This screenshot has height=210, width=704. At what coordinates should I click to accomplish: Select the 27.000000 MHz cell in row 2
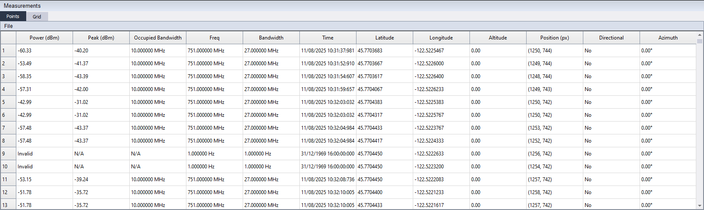(271, 64)
